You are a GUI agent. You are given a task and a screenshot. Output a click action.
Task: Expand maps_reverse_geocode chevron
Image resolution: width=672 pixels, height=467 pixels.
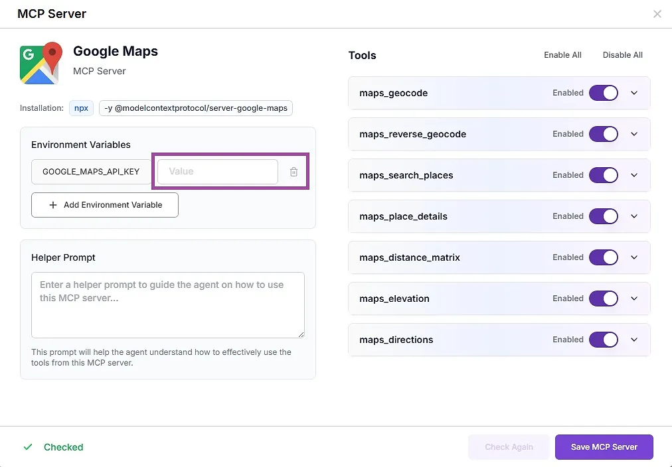tap(634, 134)
